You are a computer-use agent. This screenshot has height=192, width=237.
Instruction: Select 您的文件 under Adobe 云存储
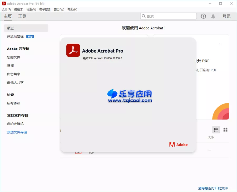click(x=13, y=57)
